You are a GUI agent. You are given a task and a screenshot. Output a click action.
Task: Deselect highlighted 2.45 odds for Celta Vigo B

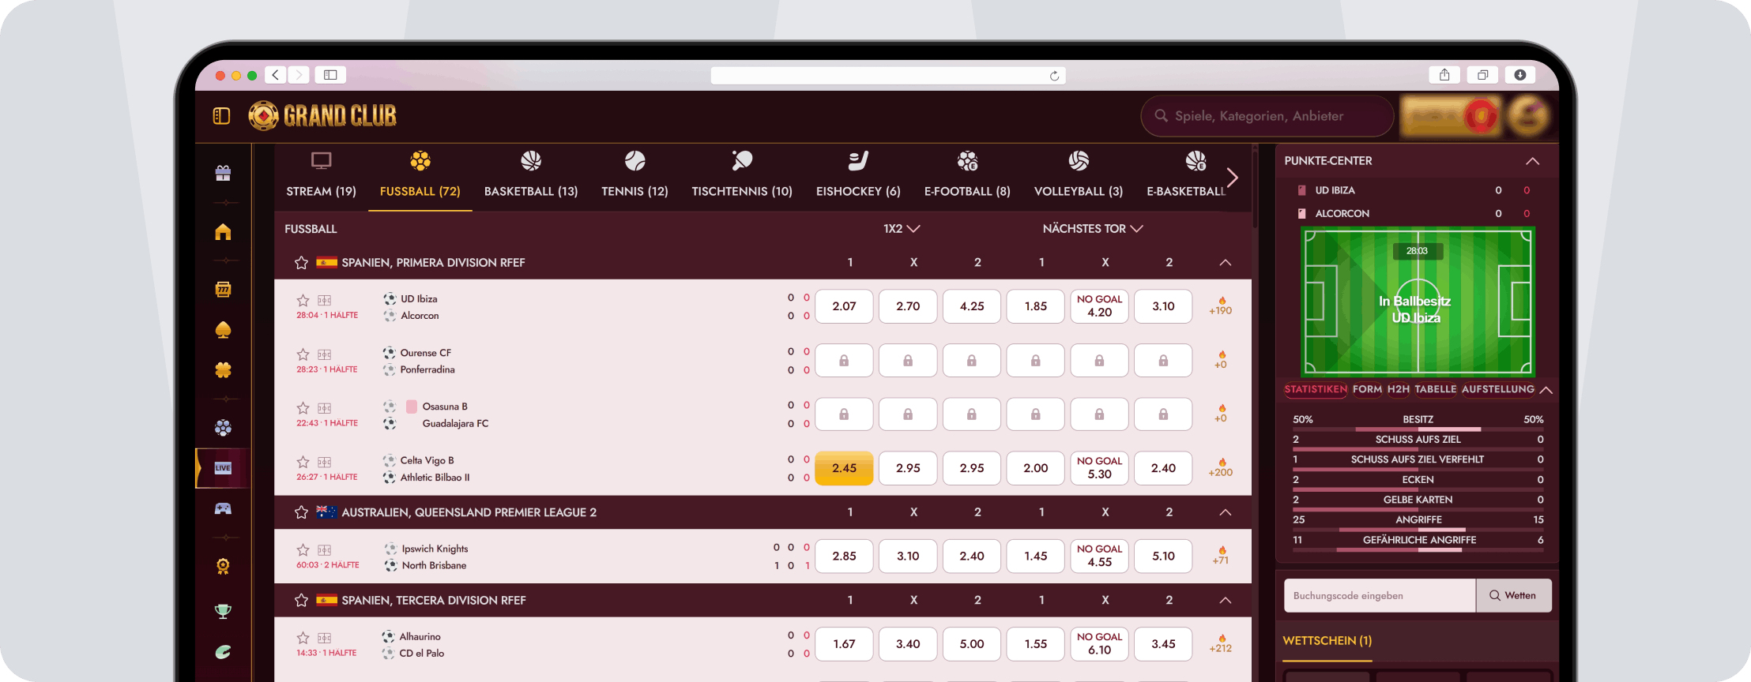pyautogui.click(x=844, y=468)
